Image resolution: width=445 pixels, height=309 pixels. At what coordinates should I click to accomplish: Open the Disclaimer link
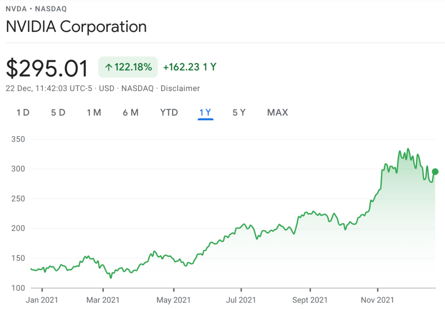(180, 88)
